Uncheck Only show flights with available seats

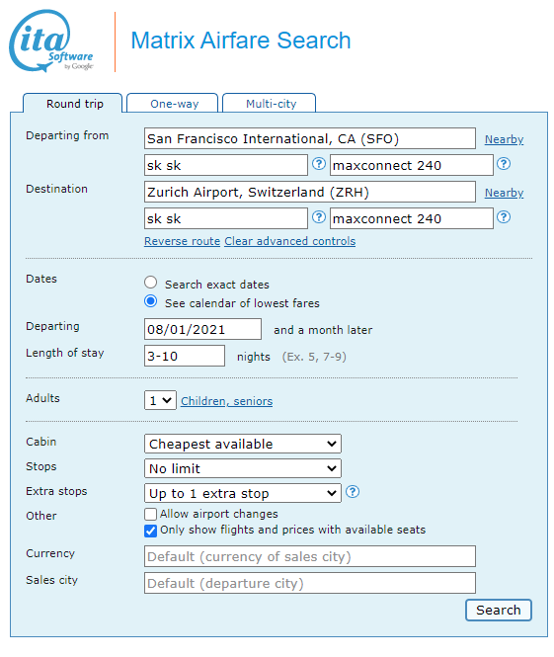(x=150, y=531)
